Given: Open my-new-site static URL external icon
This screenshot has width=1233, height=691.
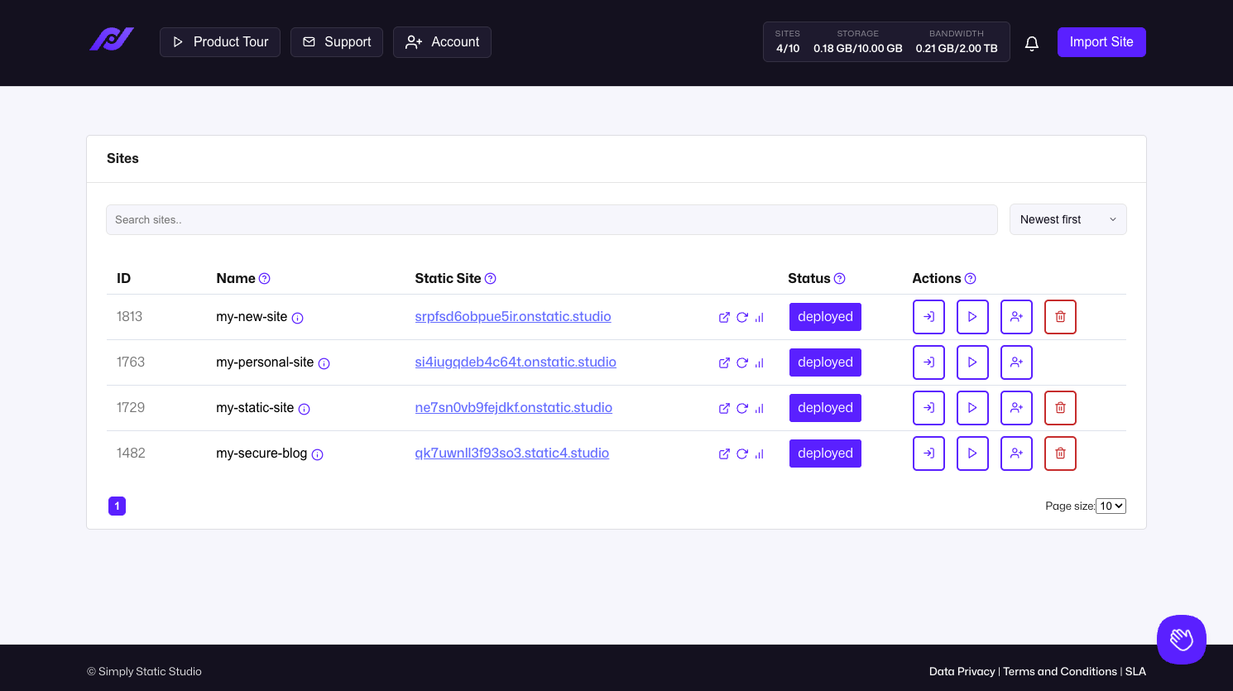Looking at the screenshot, I should pyautogui.click(x=724, y=318).
